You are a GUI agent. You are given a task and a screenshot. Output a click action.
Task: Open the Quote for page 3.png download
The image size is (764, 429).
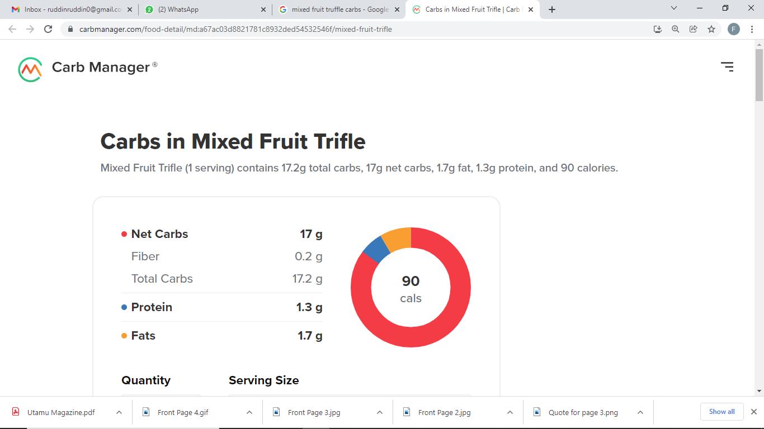tap(583, 412)
